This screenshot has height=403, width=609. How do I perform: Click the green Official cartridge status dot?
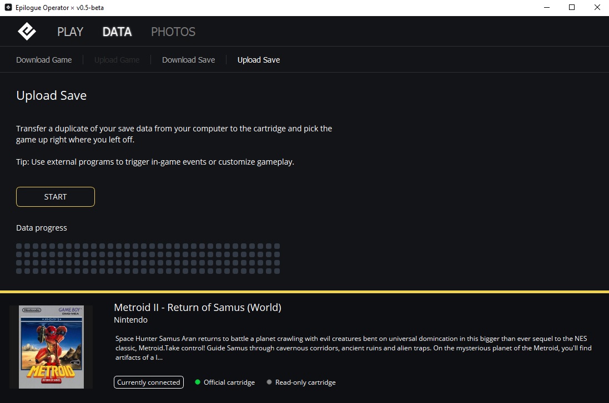tap(198, 382)
